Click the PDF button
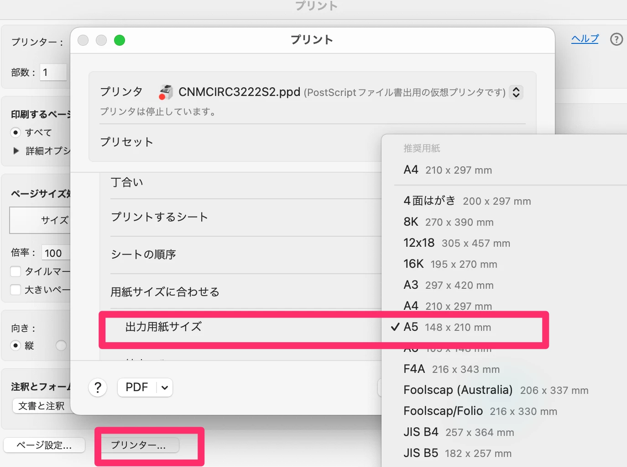The width and height of the screenshot is (627, 467). [137, 387]
